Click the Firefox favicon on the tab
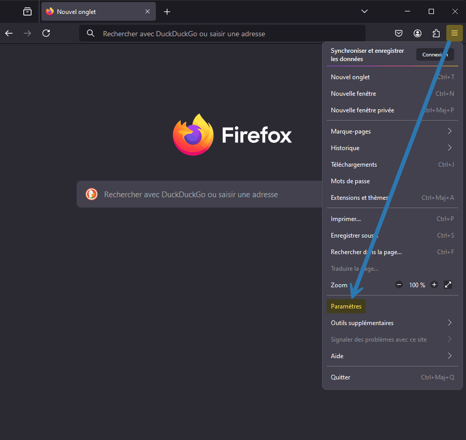The height and width of the screenshot is (440, 466). (50, 11)
